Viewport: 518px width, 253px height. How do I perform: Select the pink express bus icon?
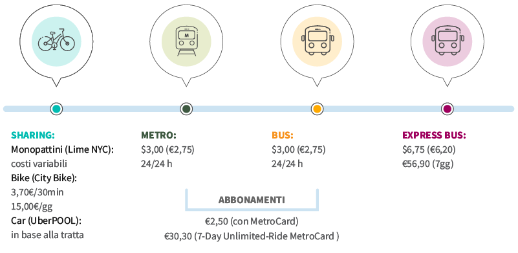coord(447,41)
